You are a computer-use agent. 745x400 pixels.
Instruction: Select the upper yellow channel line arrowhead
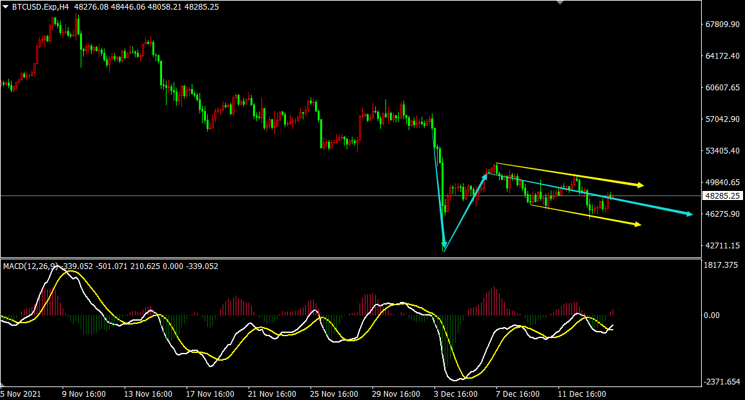click(x=640, y=185)
